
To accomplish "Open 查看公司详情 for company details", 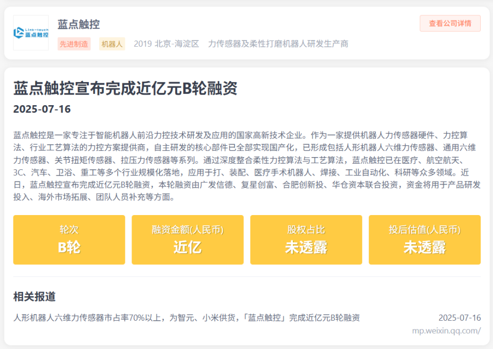I will (x=450, y=24).
